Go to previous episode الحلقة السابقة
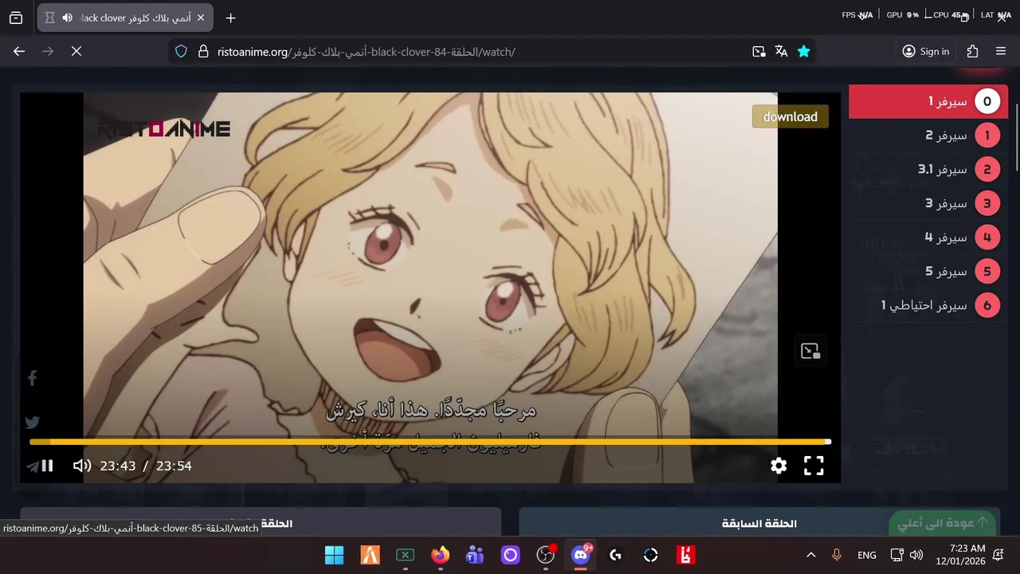 759,523
